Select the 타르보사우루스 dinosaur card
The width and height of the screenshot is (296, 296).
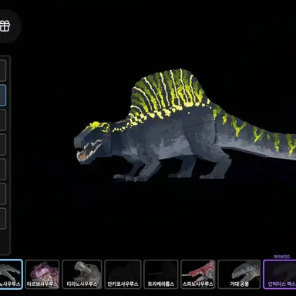42,274
